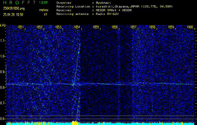Click the 0.6 kHz axis label

point(3,119)
